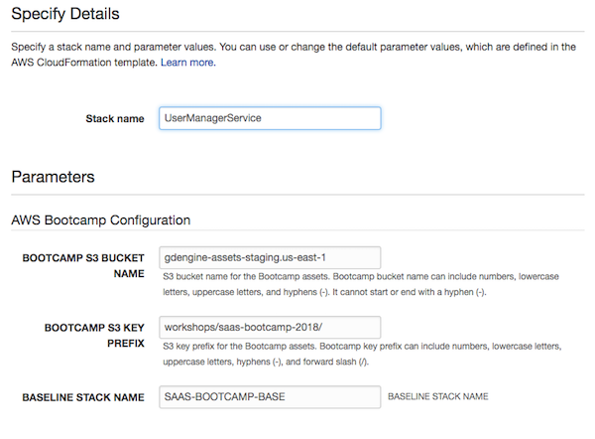
Task: Click the BOOTCAMP S3 KEY PREFIX label
Action: coord(94,336)
